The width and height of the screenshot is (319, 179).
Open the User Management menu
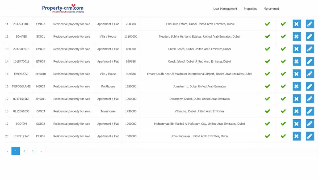coord(225,9)
